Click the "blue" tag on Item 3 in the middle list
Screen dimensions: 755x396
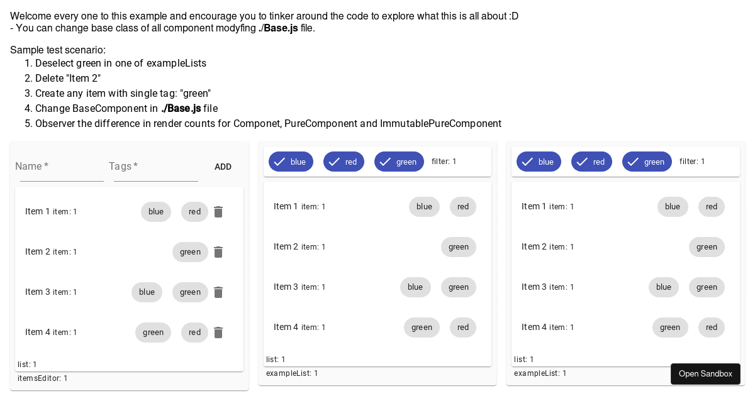pos(415,287)
